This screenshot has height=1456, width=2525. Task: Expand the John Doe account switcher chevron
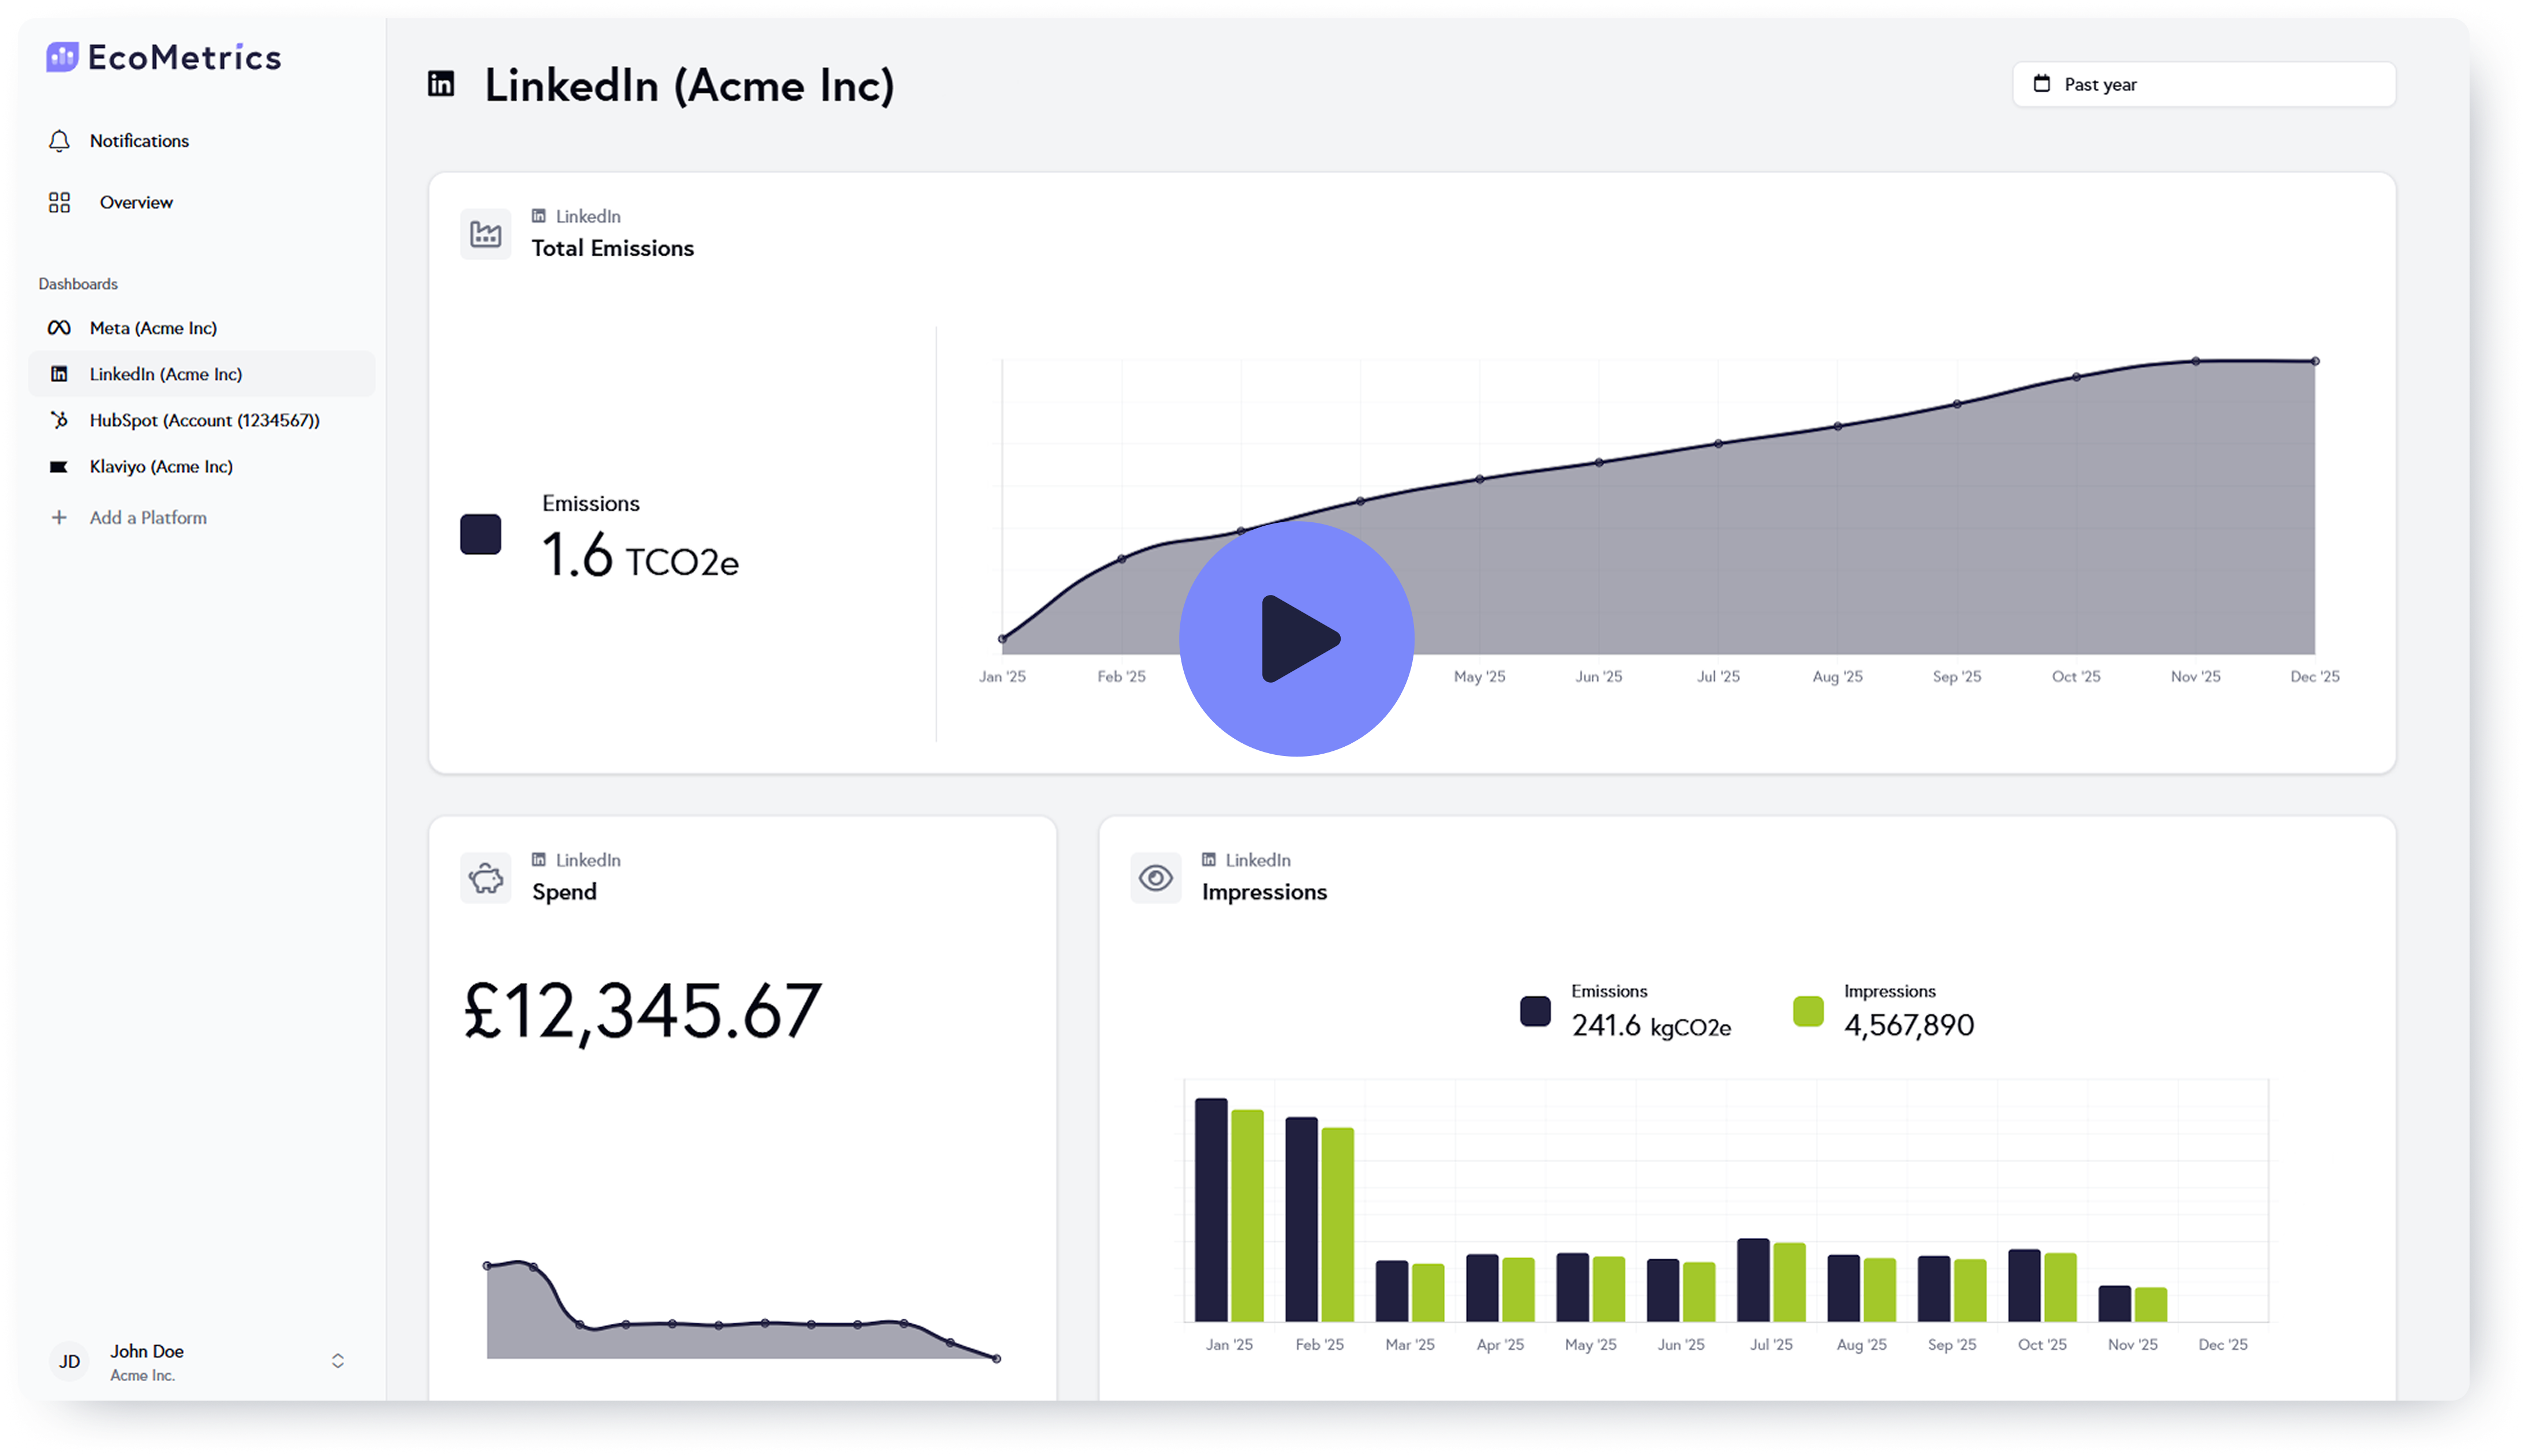338,1361
